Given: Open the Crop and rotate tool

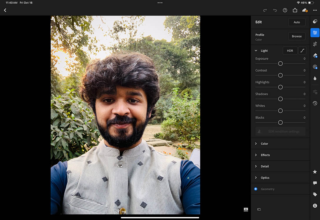Looking at the screenshot, I should pyautogui.click(x=315, y=44).
